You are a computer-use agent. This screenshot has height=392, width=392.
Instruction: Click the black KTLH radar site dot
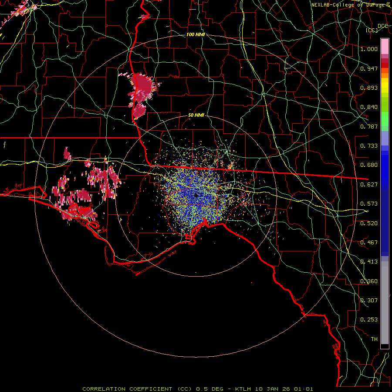tap(196, 196)
